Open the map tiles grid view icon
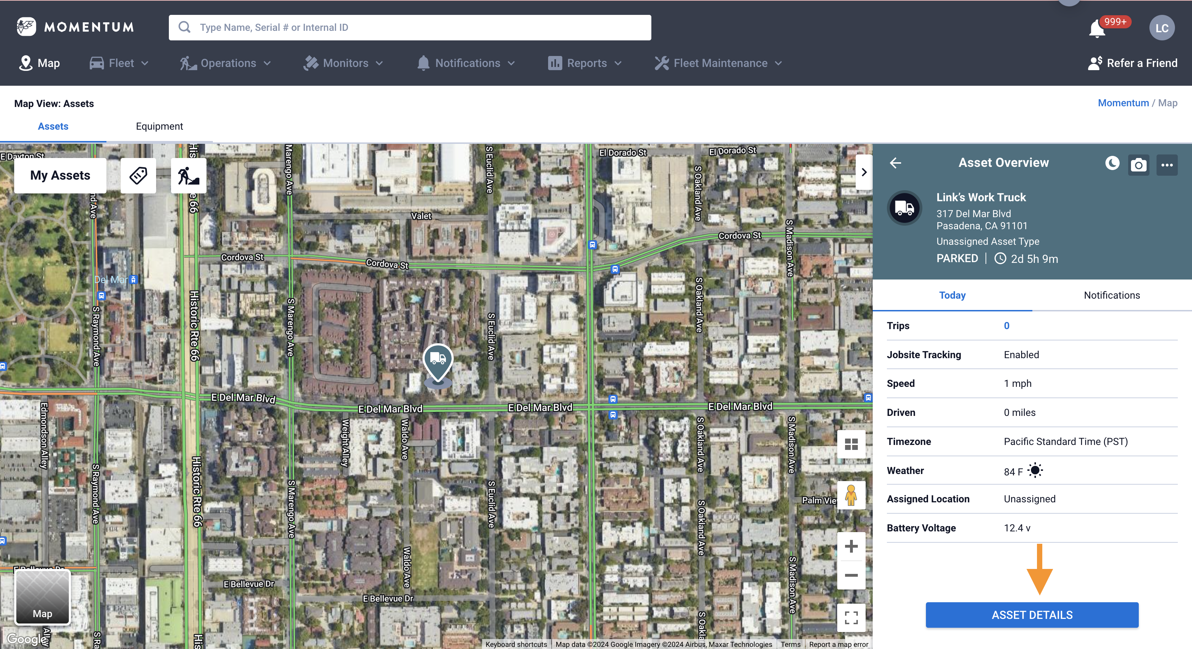This screenshot has height=649, width=1192. pyautogui.click(x=851, y=444)
